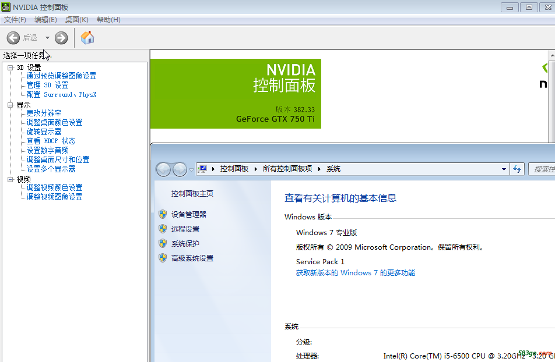Collapse the 显示 tree node
Viewport: 555px width, 362px height.
coord(10,105)
